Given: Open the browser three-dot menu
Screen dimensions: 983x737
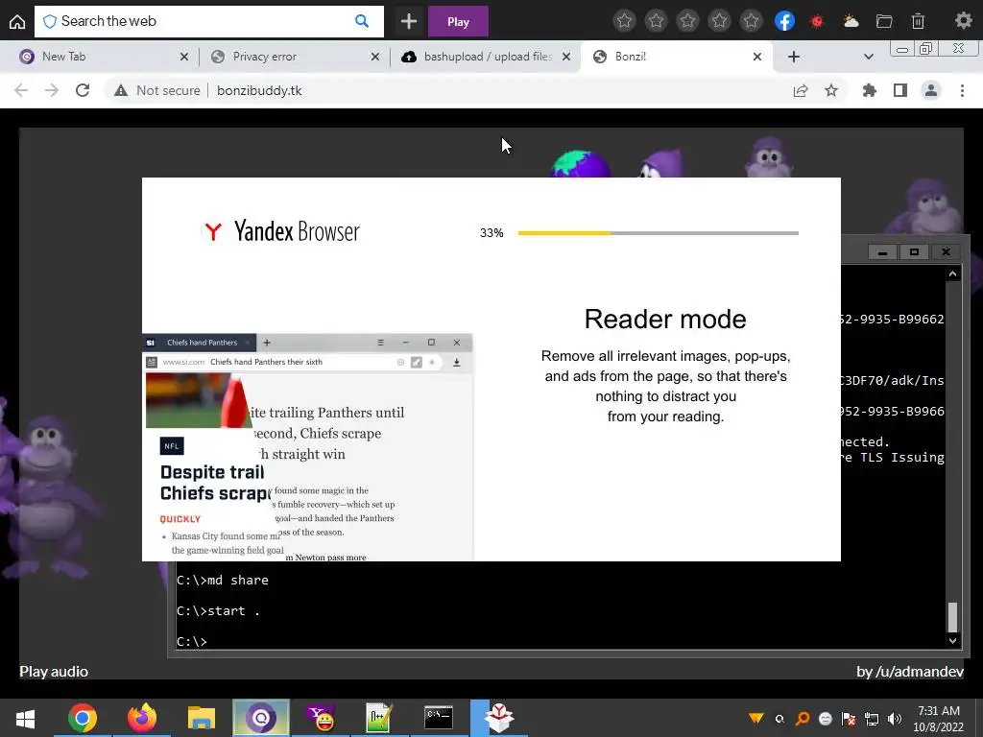Looking at the screenshot, I should pos(962,91).
